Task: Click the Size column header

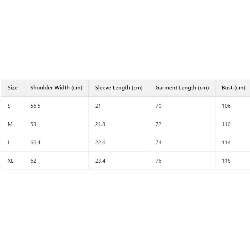Action: click(x=12, y=88)
